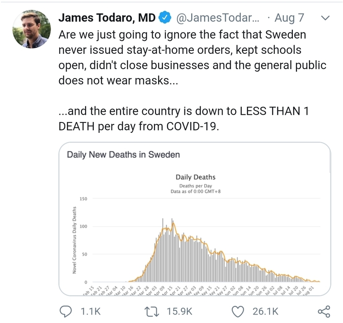343x323 pixels.
Task: Click the 1.1K replies count
Action: (x=90, y=311)
